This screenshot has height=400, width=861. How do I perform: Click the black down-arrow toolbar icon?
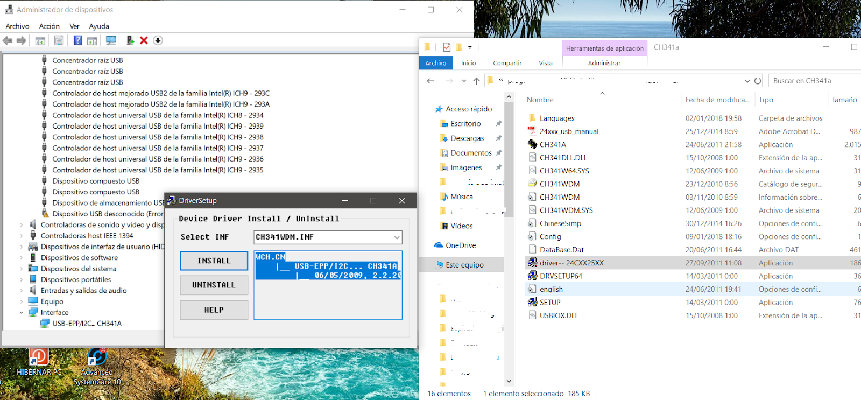[x=158, y=40]
